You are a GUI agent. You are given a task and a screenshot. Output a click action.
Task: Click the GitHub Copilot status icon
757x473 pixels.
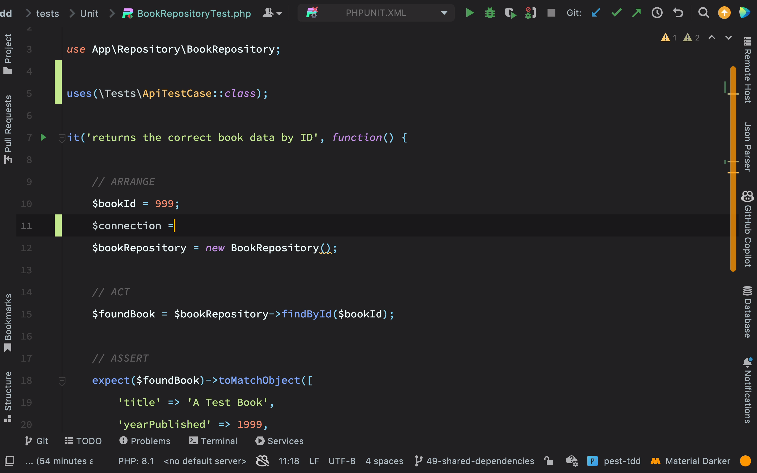click(262, 461)
